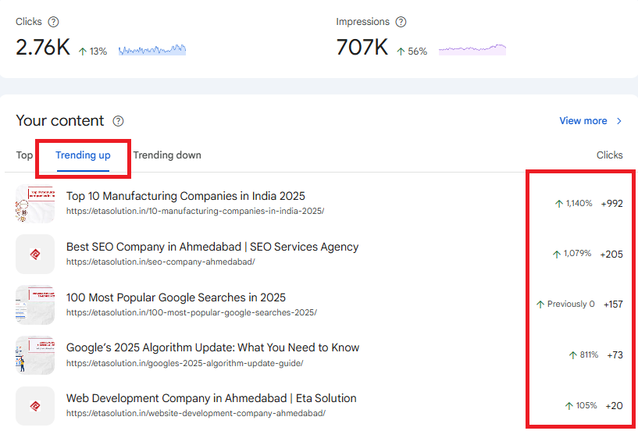Open Web Development Company in Ahmedabad title
638x438 pixels.
211,398
